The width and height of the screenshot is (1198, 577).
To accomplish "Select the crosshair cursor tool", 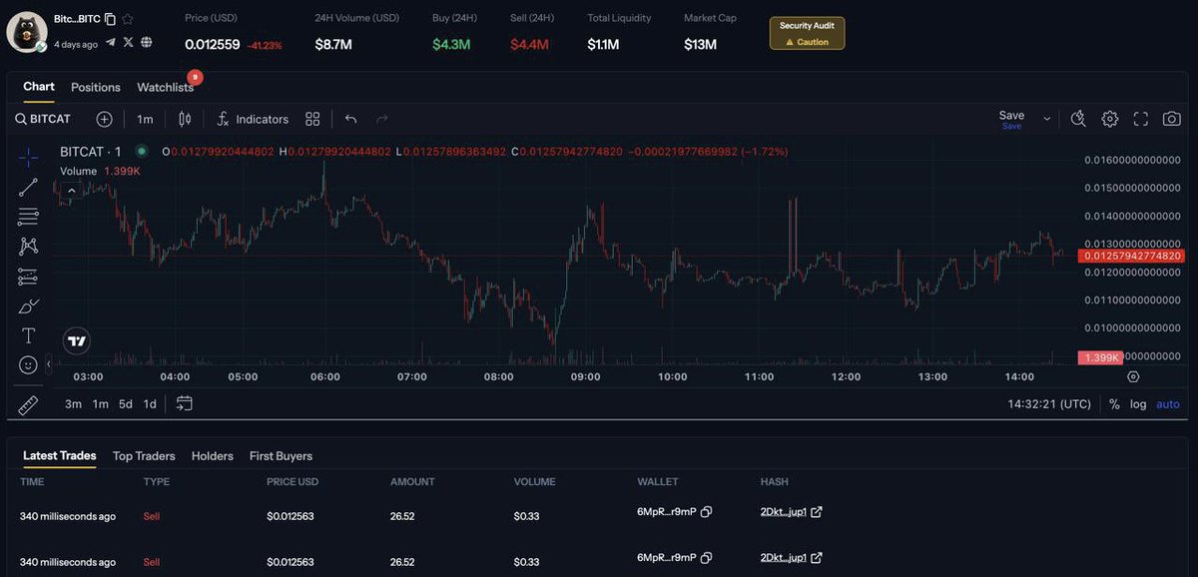I will tap(28, 156).
